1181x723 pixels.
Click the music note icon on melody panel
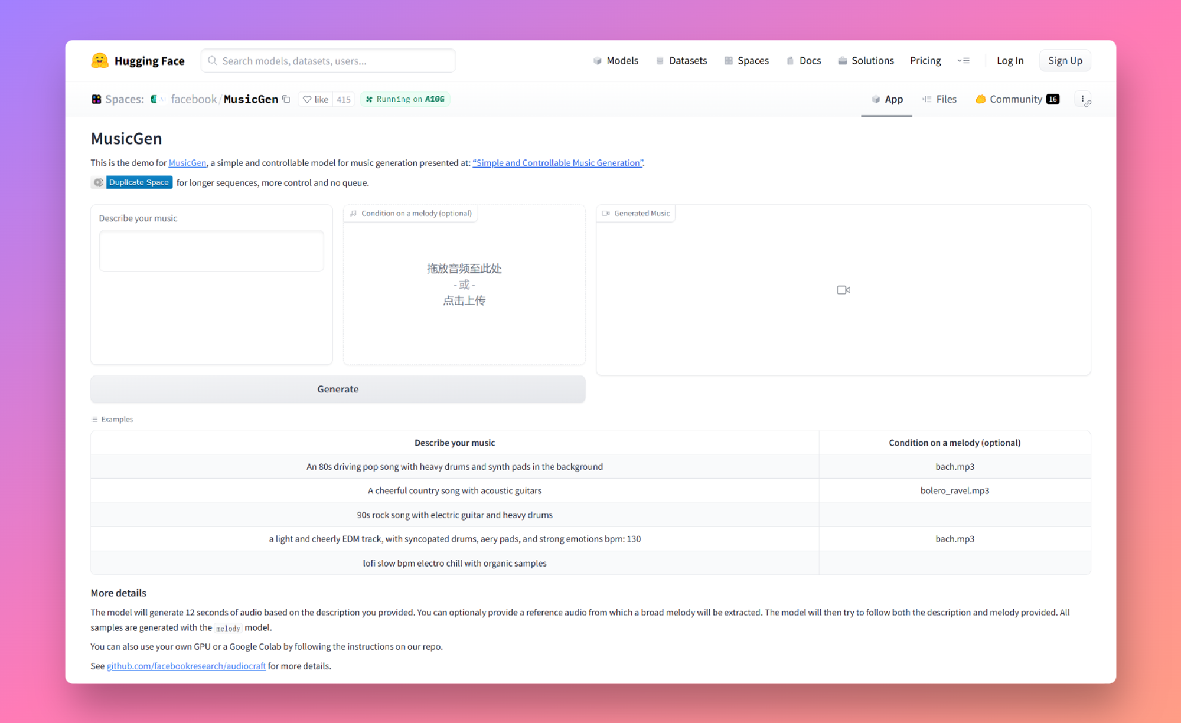pyautogui.click(x=353, y=213)
